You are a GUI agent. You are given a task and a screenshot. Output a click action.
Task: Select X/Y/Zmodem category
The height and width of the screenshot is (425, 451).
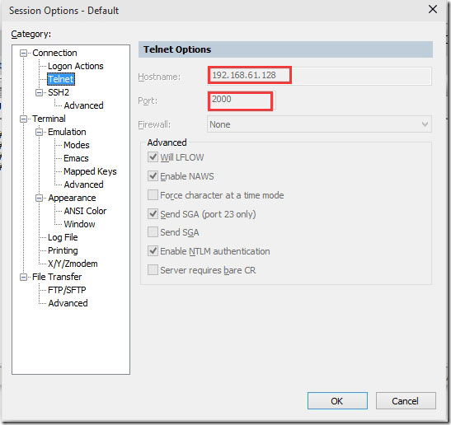(73, 264)
